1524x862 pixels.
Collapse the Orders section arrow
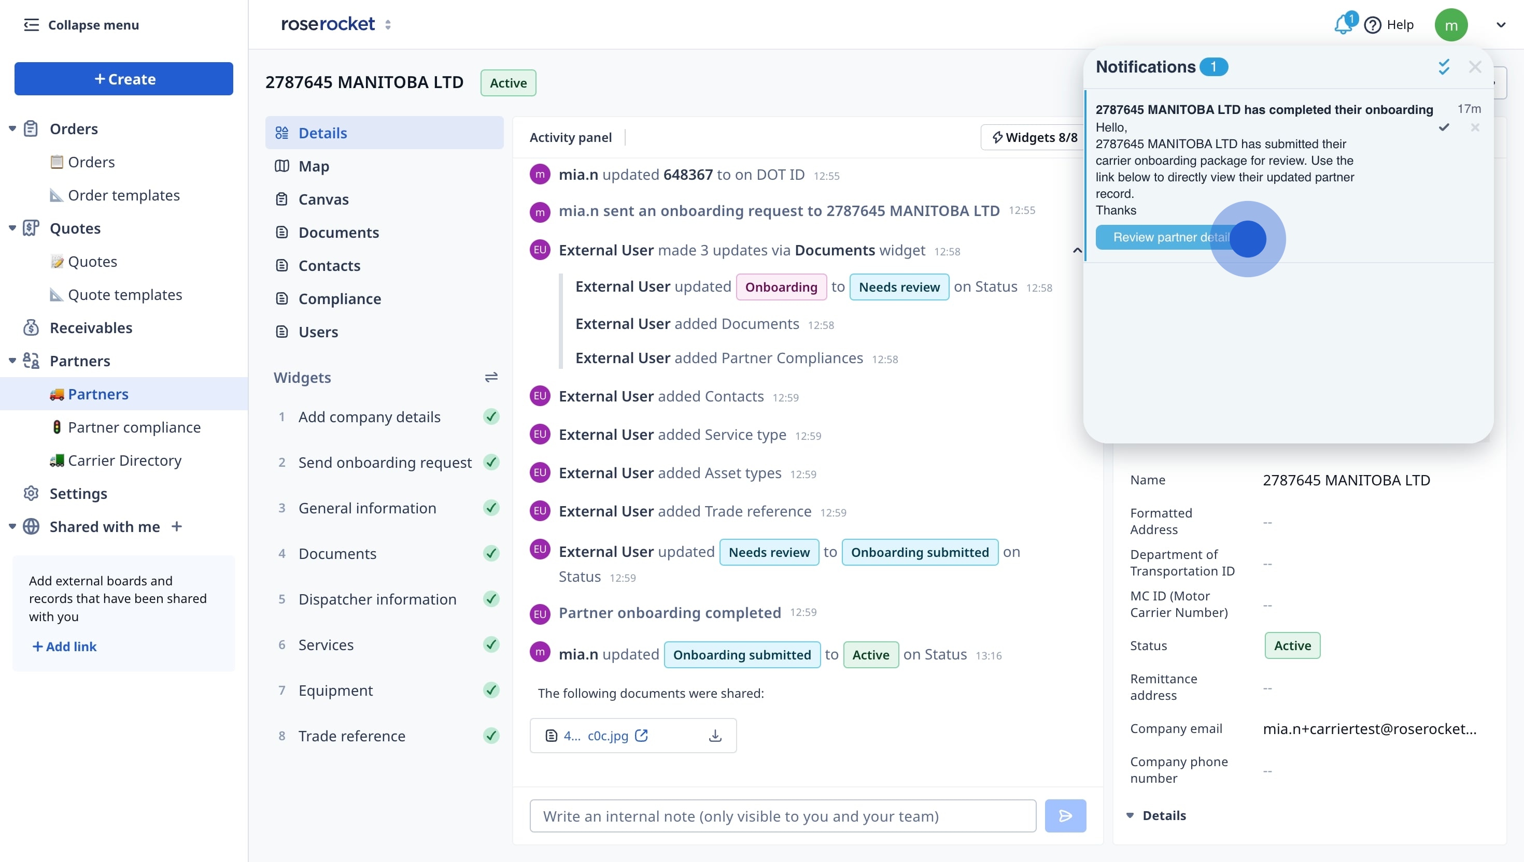pyautogui.click(x=12, y=128)
